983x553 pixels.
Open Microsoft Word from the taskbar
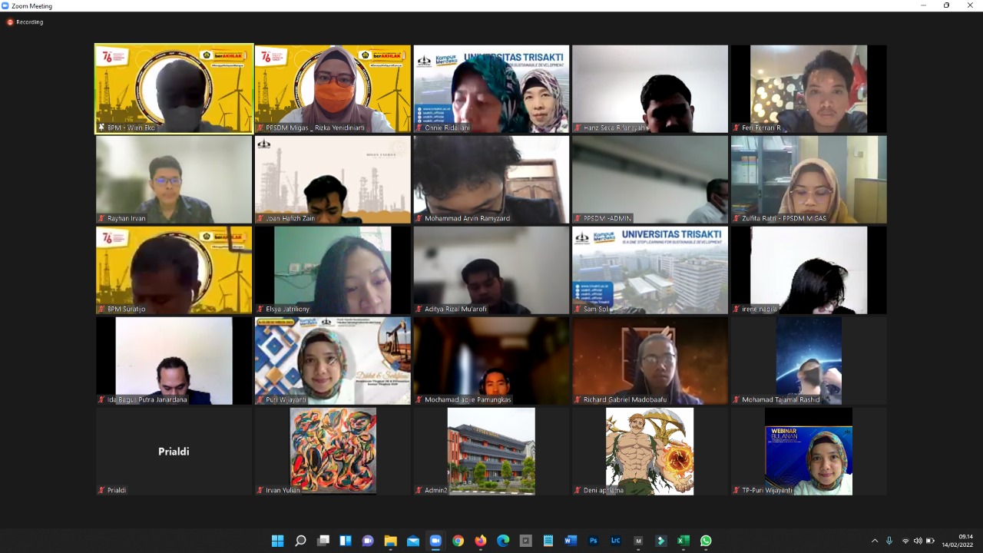[x=571, y=541]
